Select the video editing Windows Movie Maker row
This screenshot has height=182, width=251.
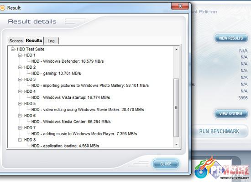click(88, 110)
